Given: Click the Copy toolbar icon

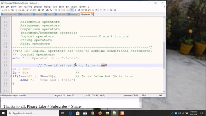Looking at the screenshot, I should point(31,10).
